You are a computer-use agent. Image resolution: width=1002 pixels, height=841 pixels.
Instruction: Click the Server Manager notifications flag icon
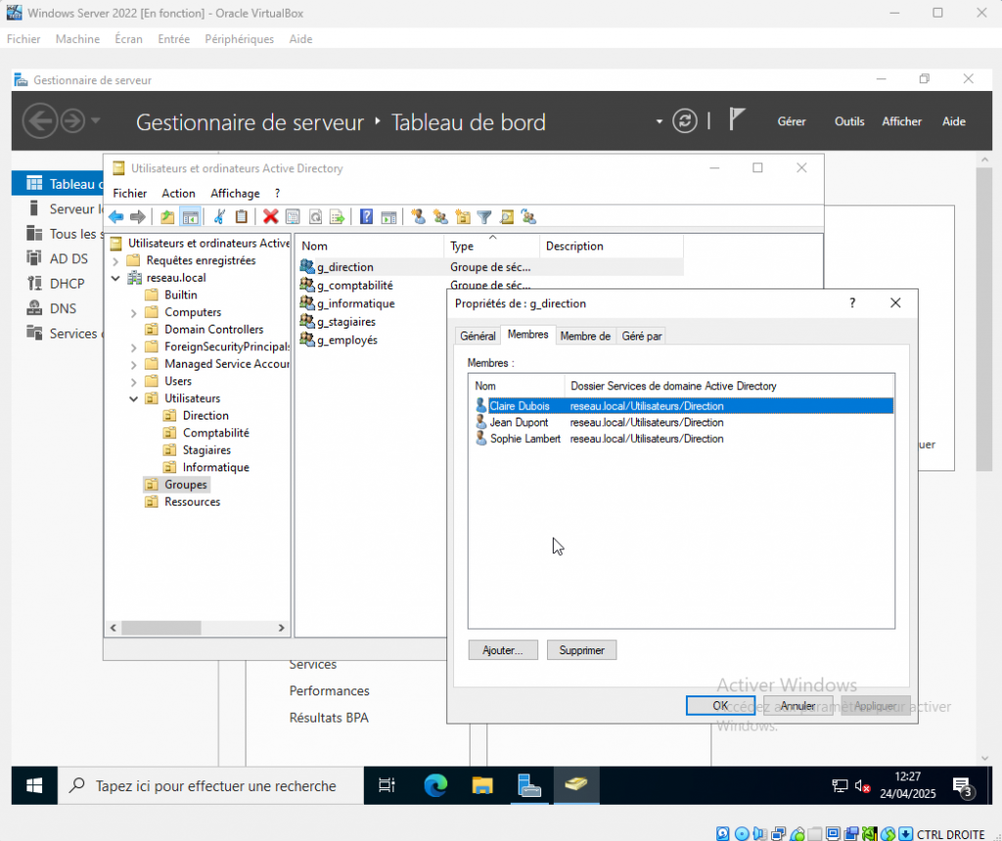[x=738, y=120]
